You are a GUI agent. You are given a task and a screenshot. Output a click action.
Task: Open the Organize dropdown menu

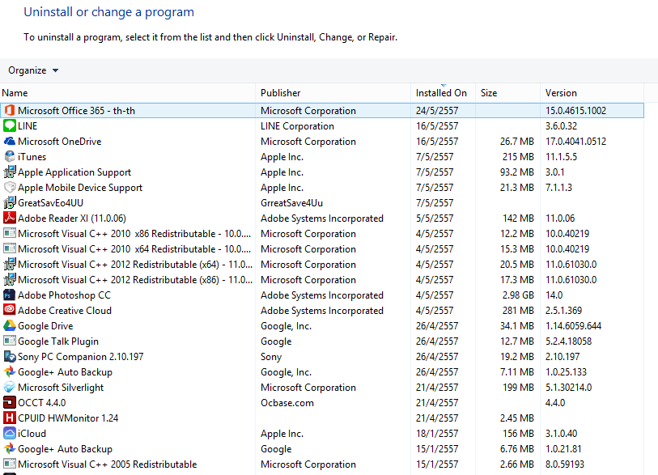(x=33, y=70)
